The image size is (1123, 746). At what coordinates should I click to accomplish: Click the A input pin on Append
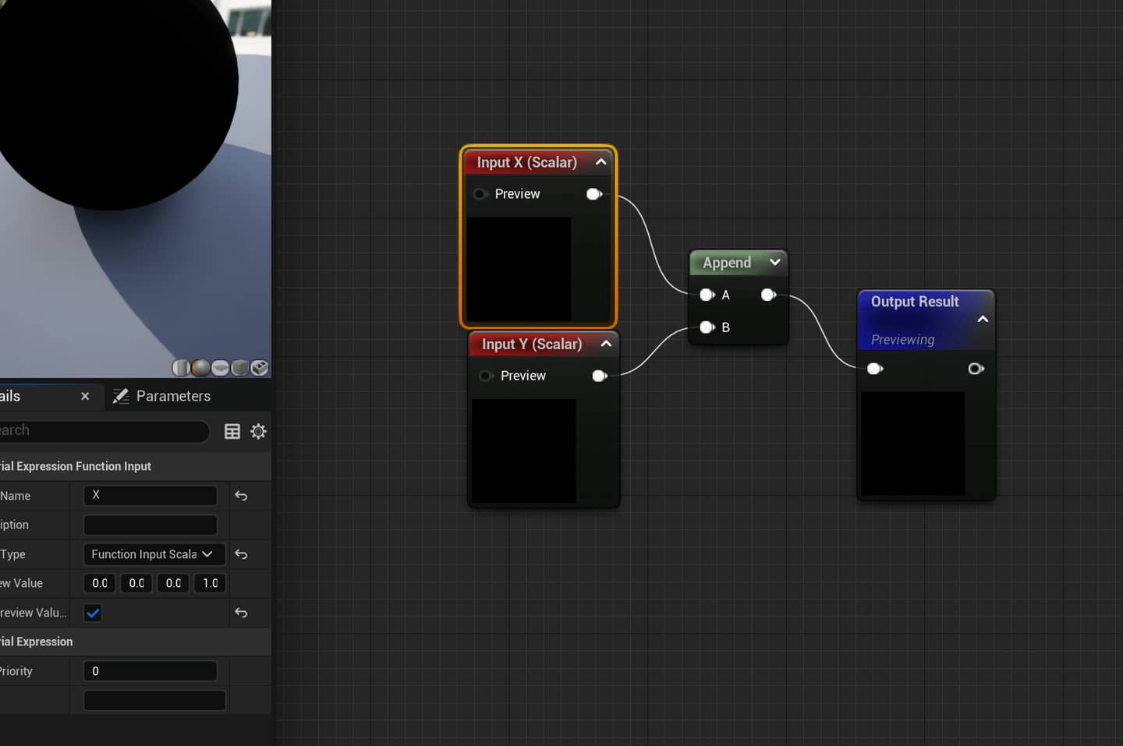pyautogui.click(x=707, y=295)
